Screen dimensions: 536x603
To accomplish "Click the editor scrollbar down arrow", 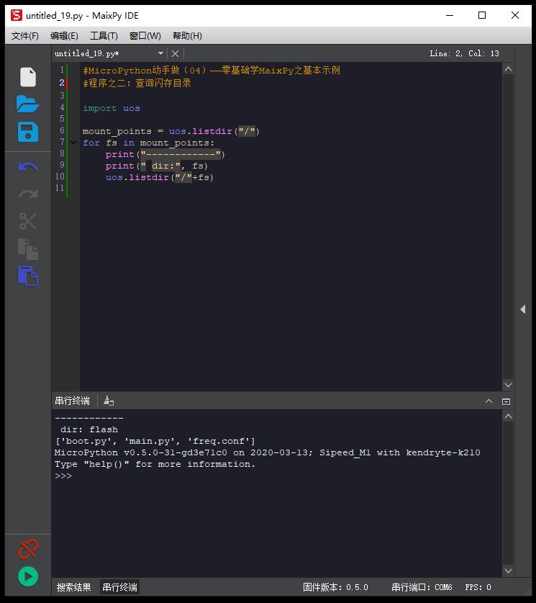I will click(x=508, y=385).
